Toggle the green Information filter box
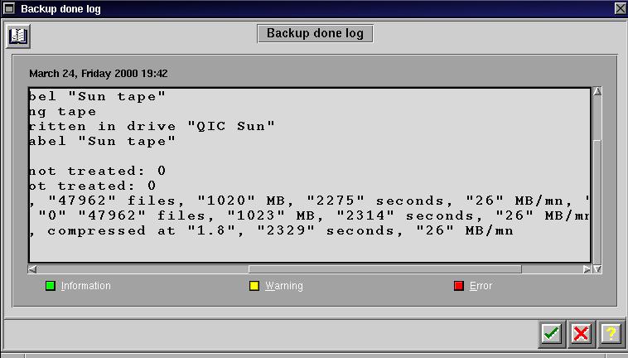The height and width of the screenshot is (358, 628). pyautogui.click(x=51, y=286)
